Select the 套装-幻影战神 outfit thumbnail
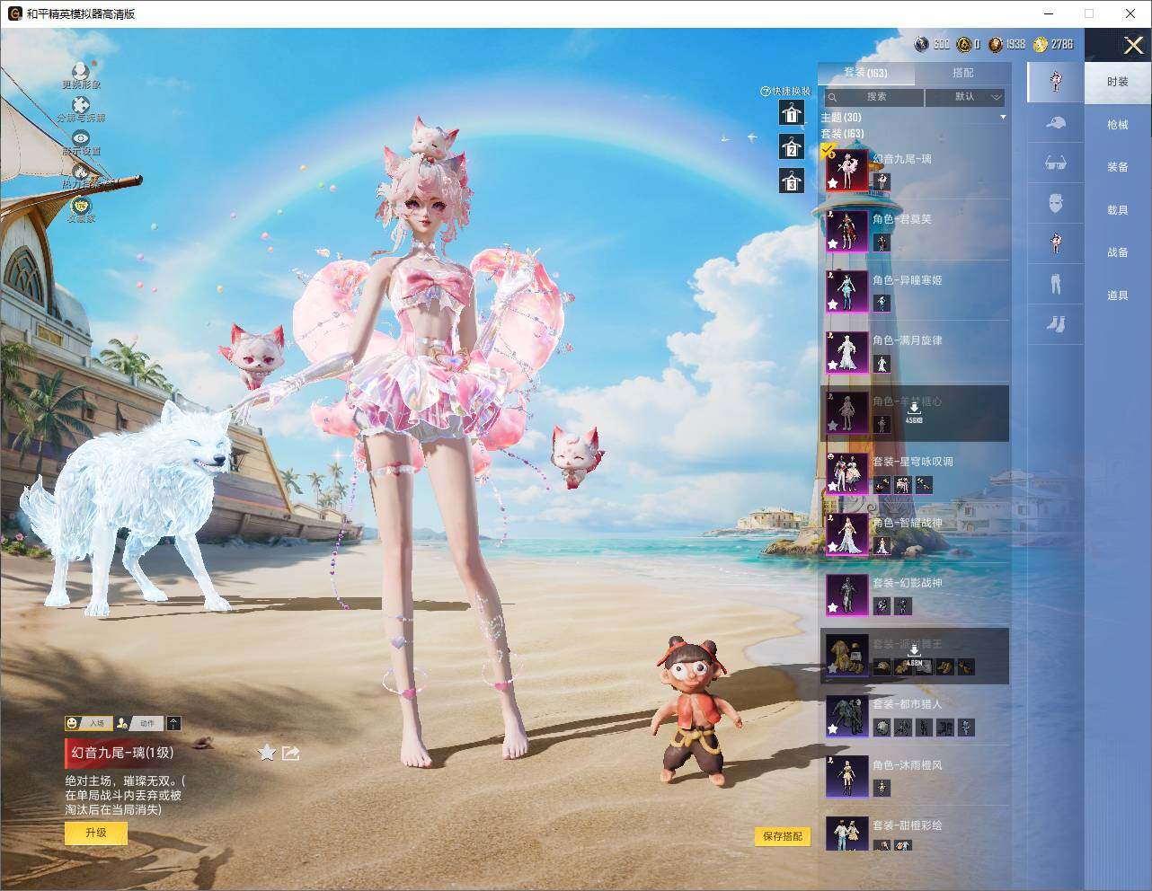Image resolution: width=1152 pixels, height=891 pixels. [x=846, y=595]
